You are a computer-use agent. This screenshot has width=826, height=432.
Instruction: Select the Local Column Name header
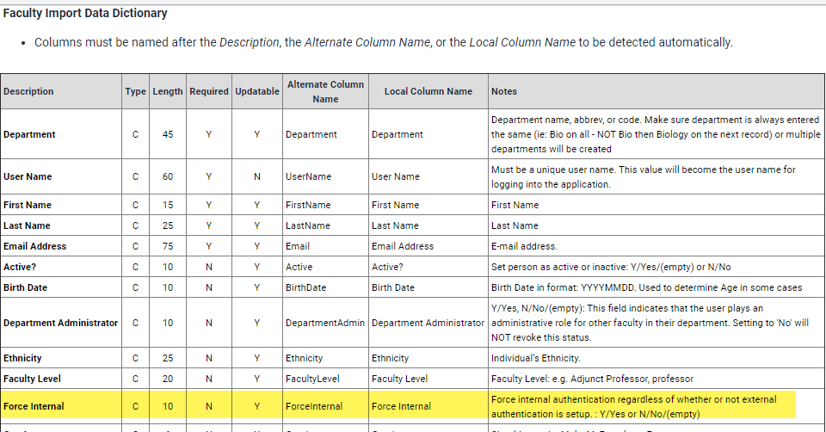point(428,91)
